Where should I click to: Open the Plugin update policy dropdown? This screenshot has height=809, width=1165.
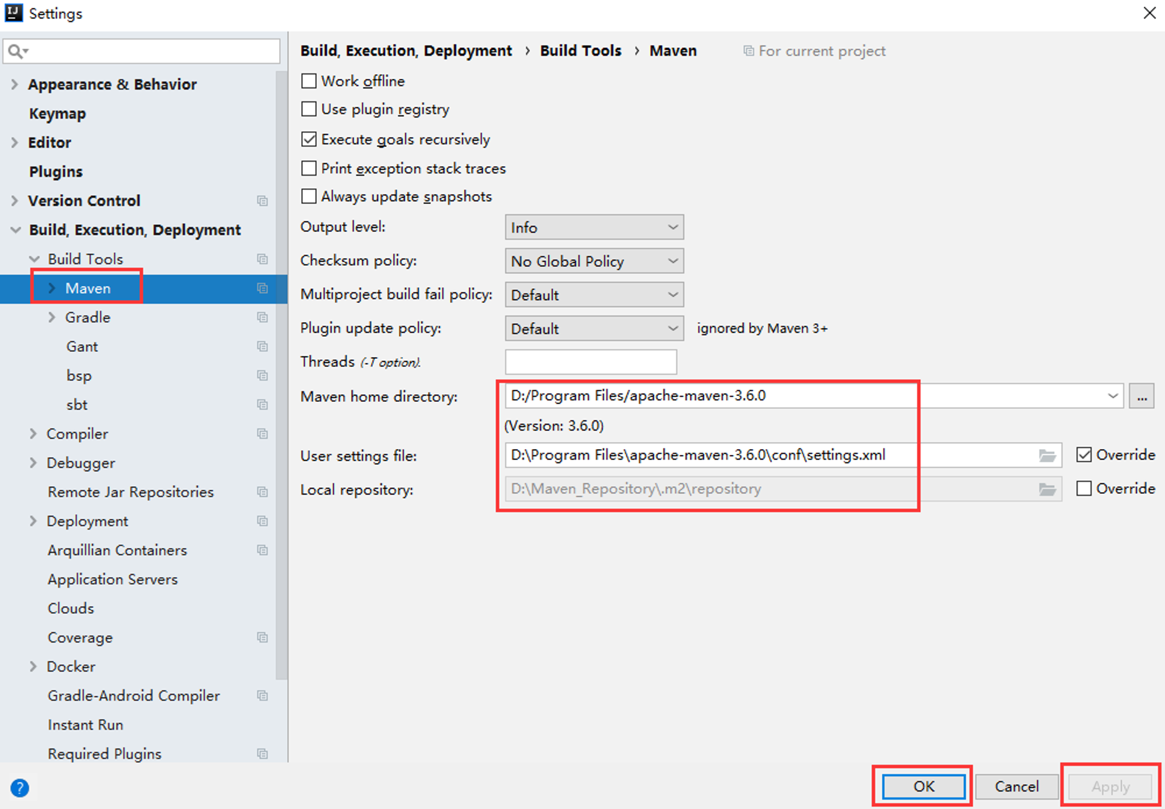[x=594, y=328]
